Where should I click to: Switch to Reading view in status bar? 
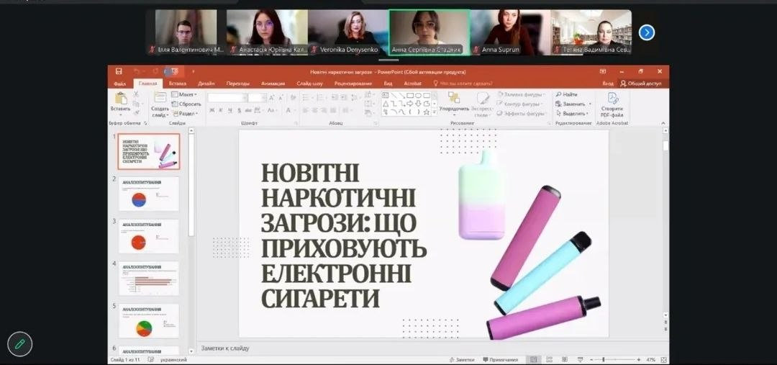click(x=565, y=359)
